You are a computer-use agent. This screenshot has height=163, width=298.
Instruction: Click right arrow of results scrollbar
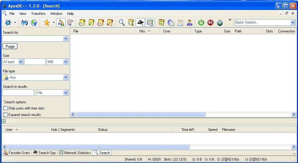294,114
